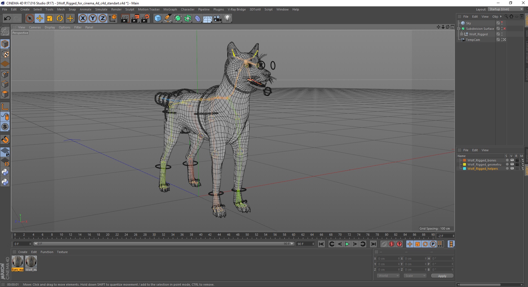Click the orange color swatch of Wolf_Rigged_bones
The width and height of the screenshot is (528, 287).
click(464, 160)
